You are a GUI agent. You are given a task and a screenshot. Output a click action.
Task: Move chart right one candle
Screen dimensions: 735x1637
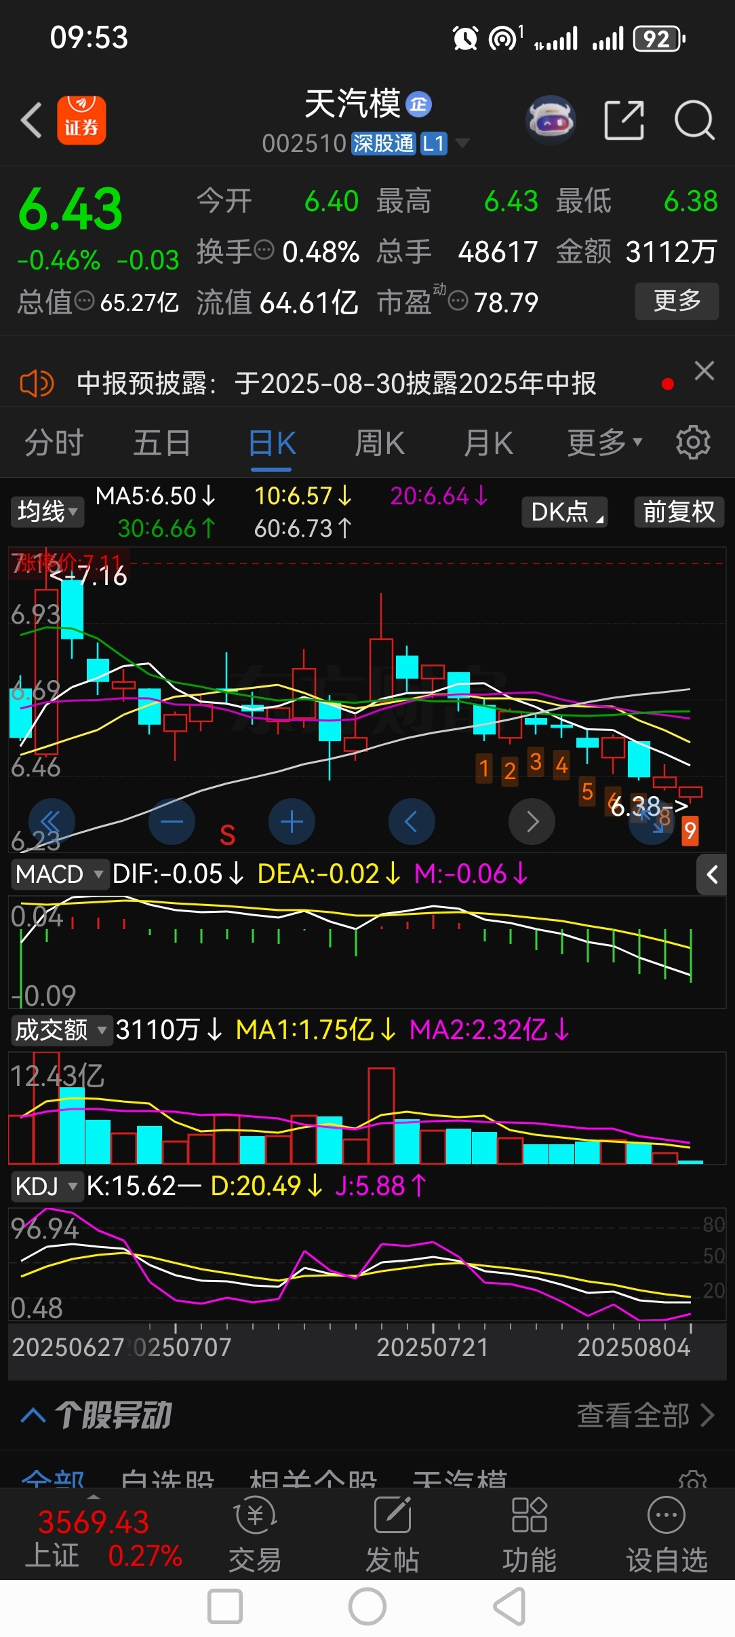point(532,822)
